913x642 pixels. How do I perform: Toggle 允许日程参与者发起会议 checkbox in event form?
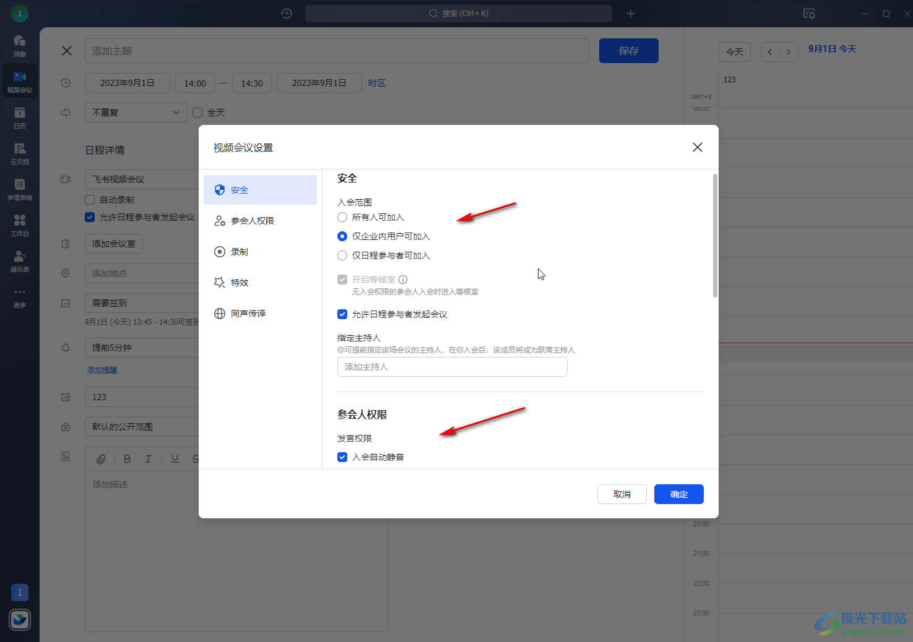[90, 217]
